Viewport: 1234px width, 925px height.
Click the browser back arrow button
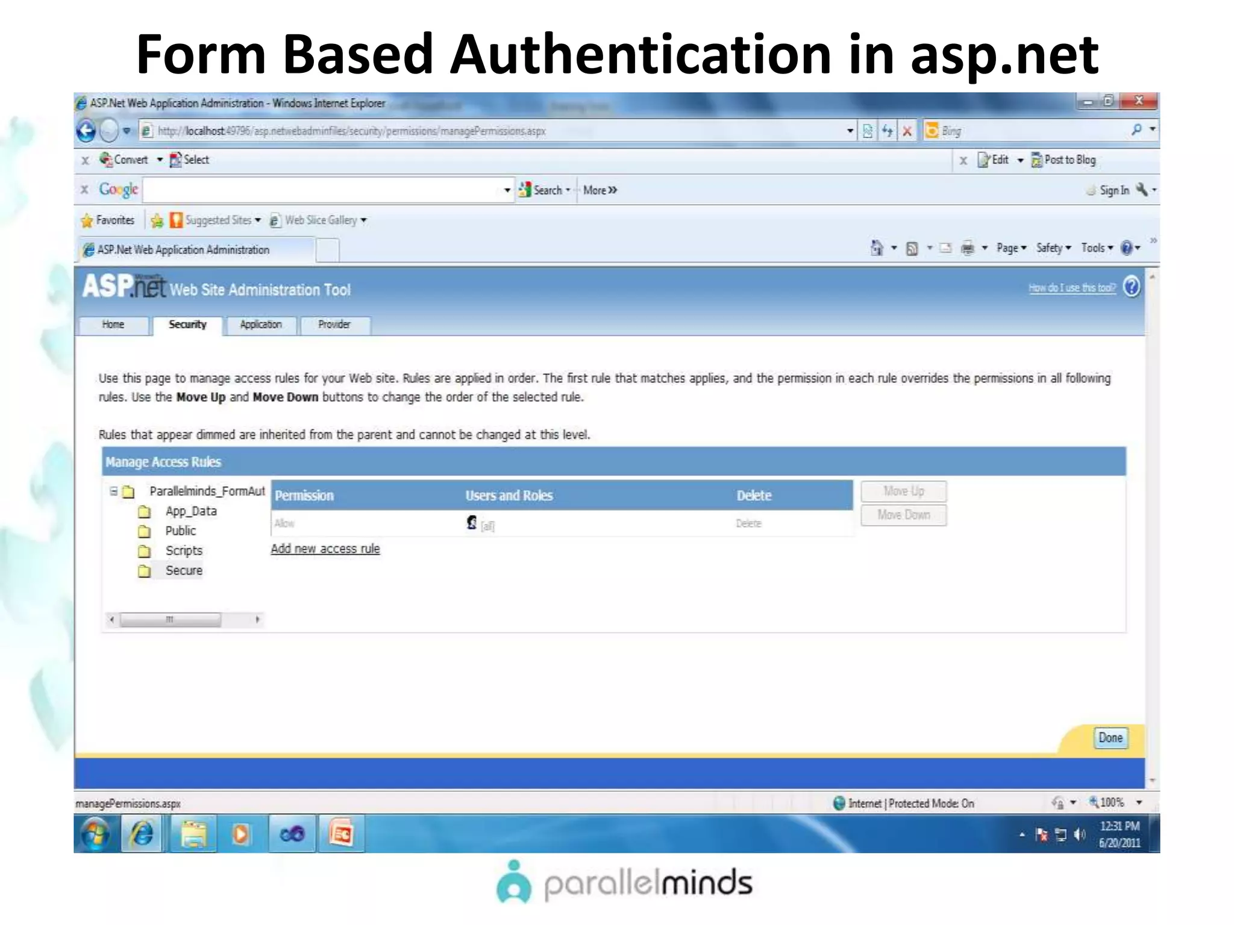click(x=87, y=131)
